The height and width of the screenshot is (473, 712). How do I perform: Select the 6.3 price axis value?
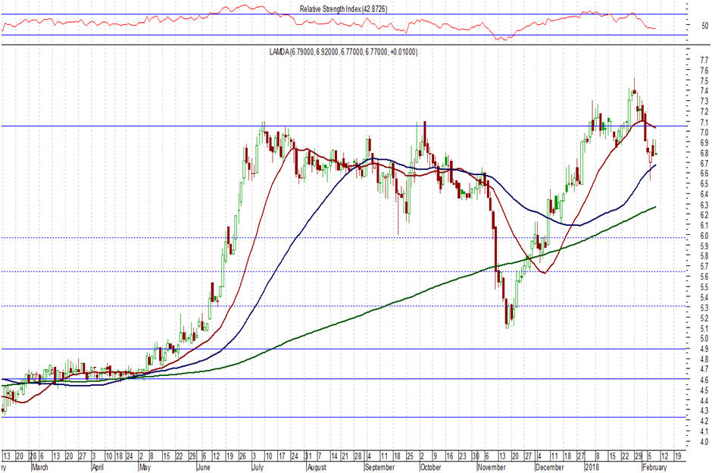tap(704, 205)
